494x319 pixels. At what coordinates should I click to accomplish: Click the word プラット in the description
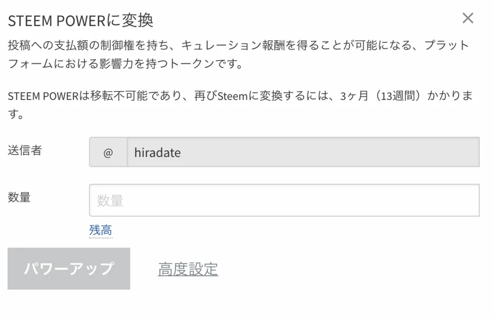point(447,45)
